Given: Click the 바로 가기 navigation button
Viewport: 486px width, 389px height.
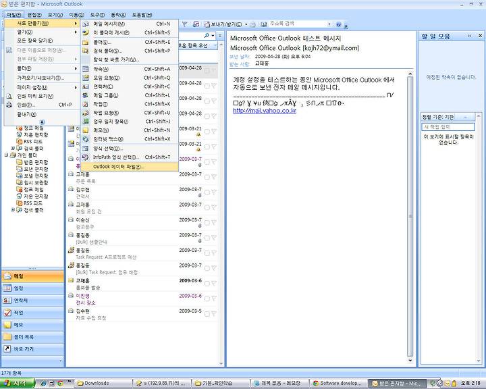Looking at the screenshot, I should pyautogui.click(x=32, y=348).
